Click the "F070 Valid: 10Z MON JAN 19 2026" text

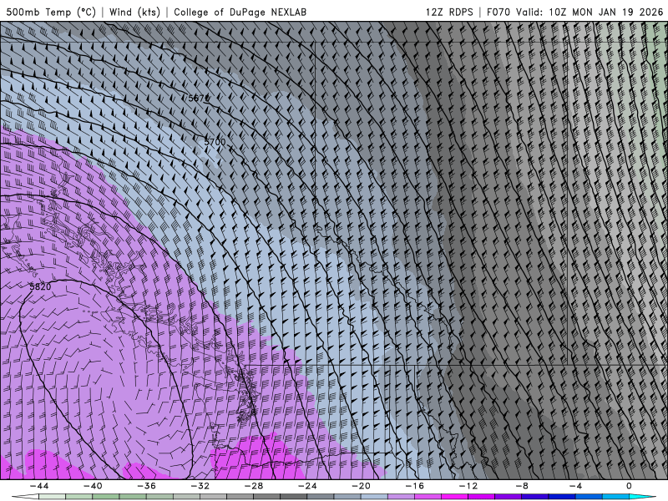(x=574, y=12)
